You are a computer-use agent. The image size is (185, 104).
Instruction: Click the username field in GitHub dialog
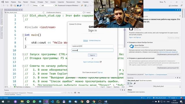92,46
